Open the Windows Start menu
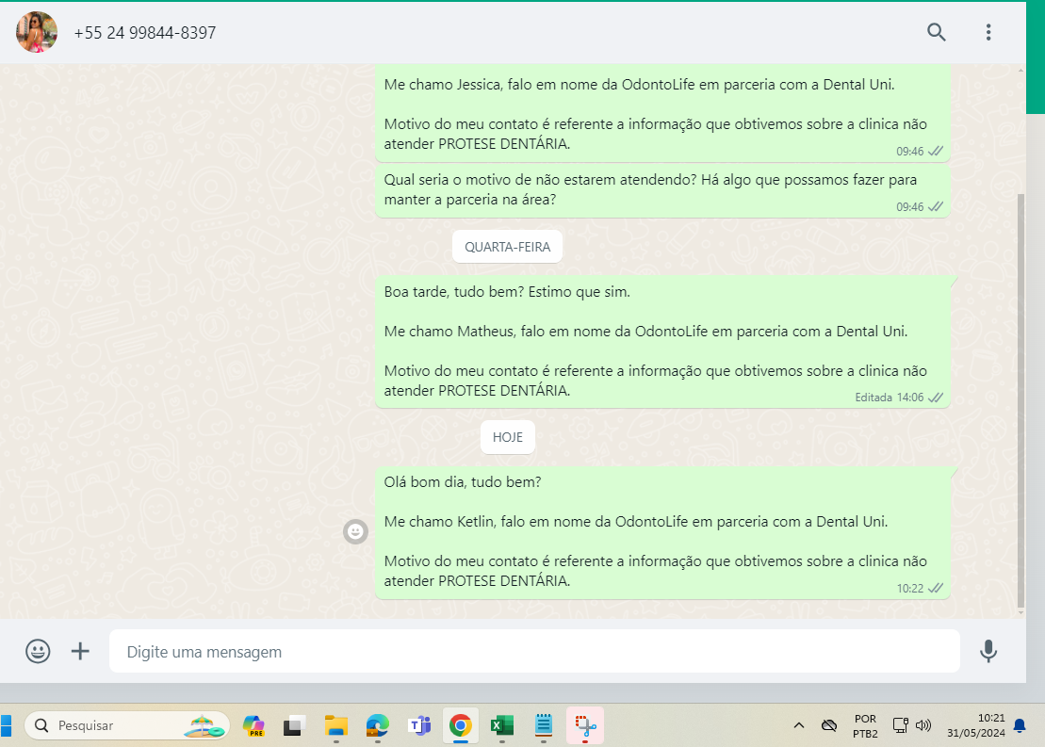Viewport: 1045px width, 747px height. point(6,725)
